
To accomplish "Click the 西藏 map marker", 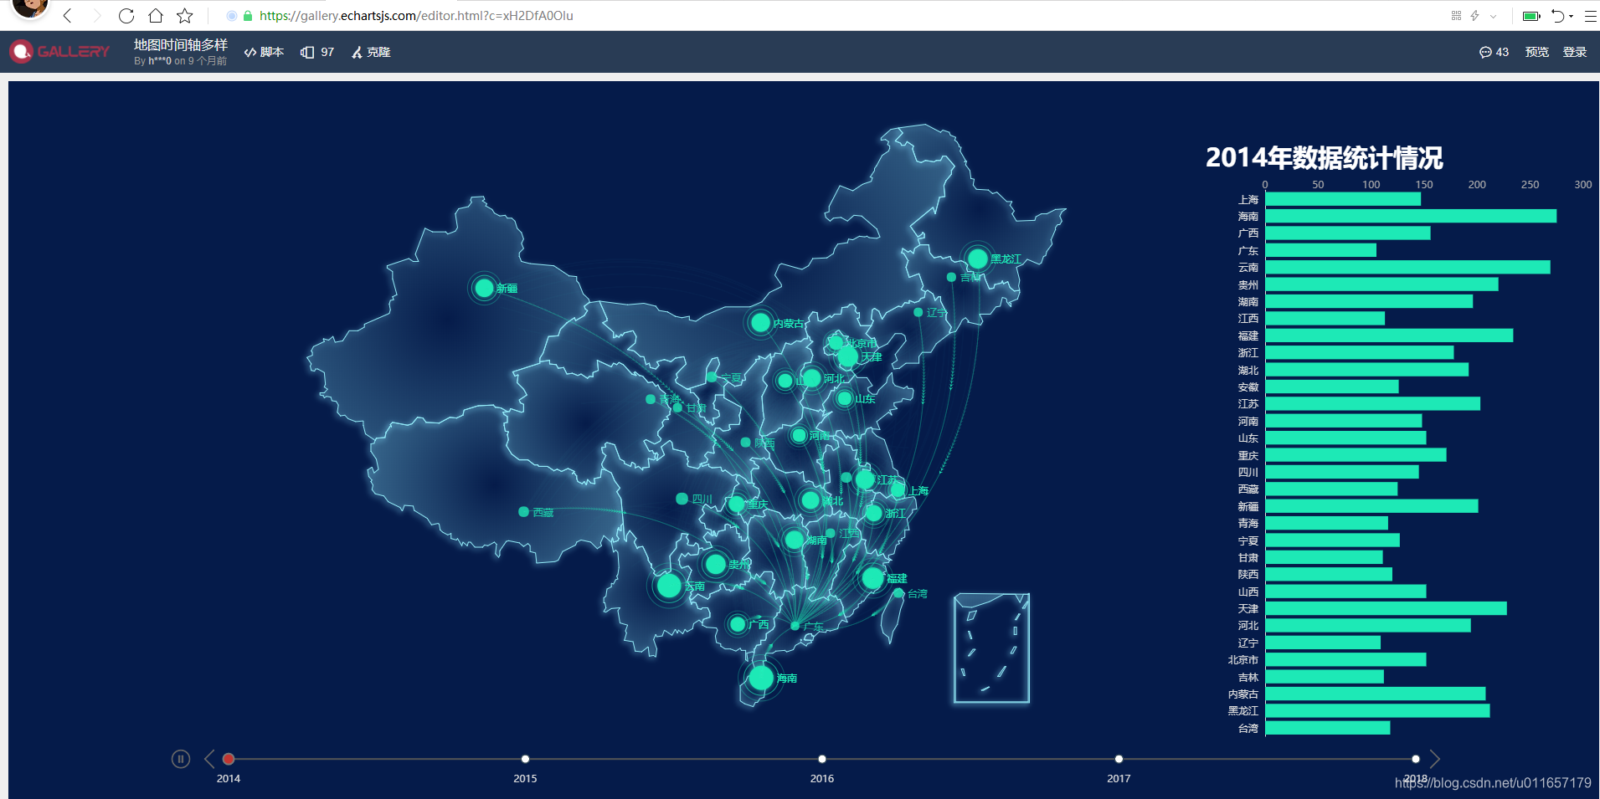I will [x=523, y=512].
